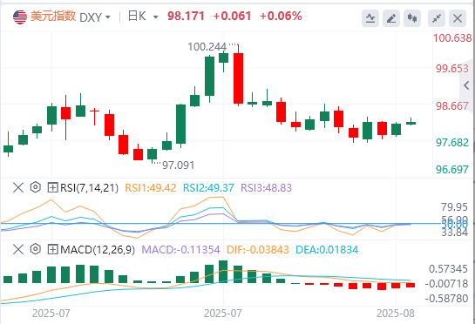475x324 pixels.
Task: Click the 99.653 price axis label
Action: pyautogui.click(x=452, y=69)
